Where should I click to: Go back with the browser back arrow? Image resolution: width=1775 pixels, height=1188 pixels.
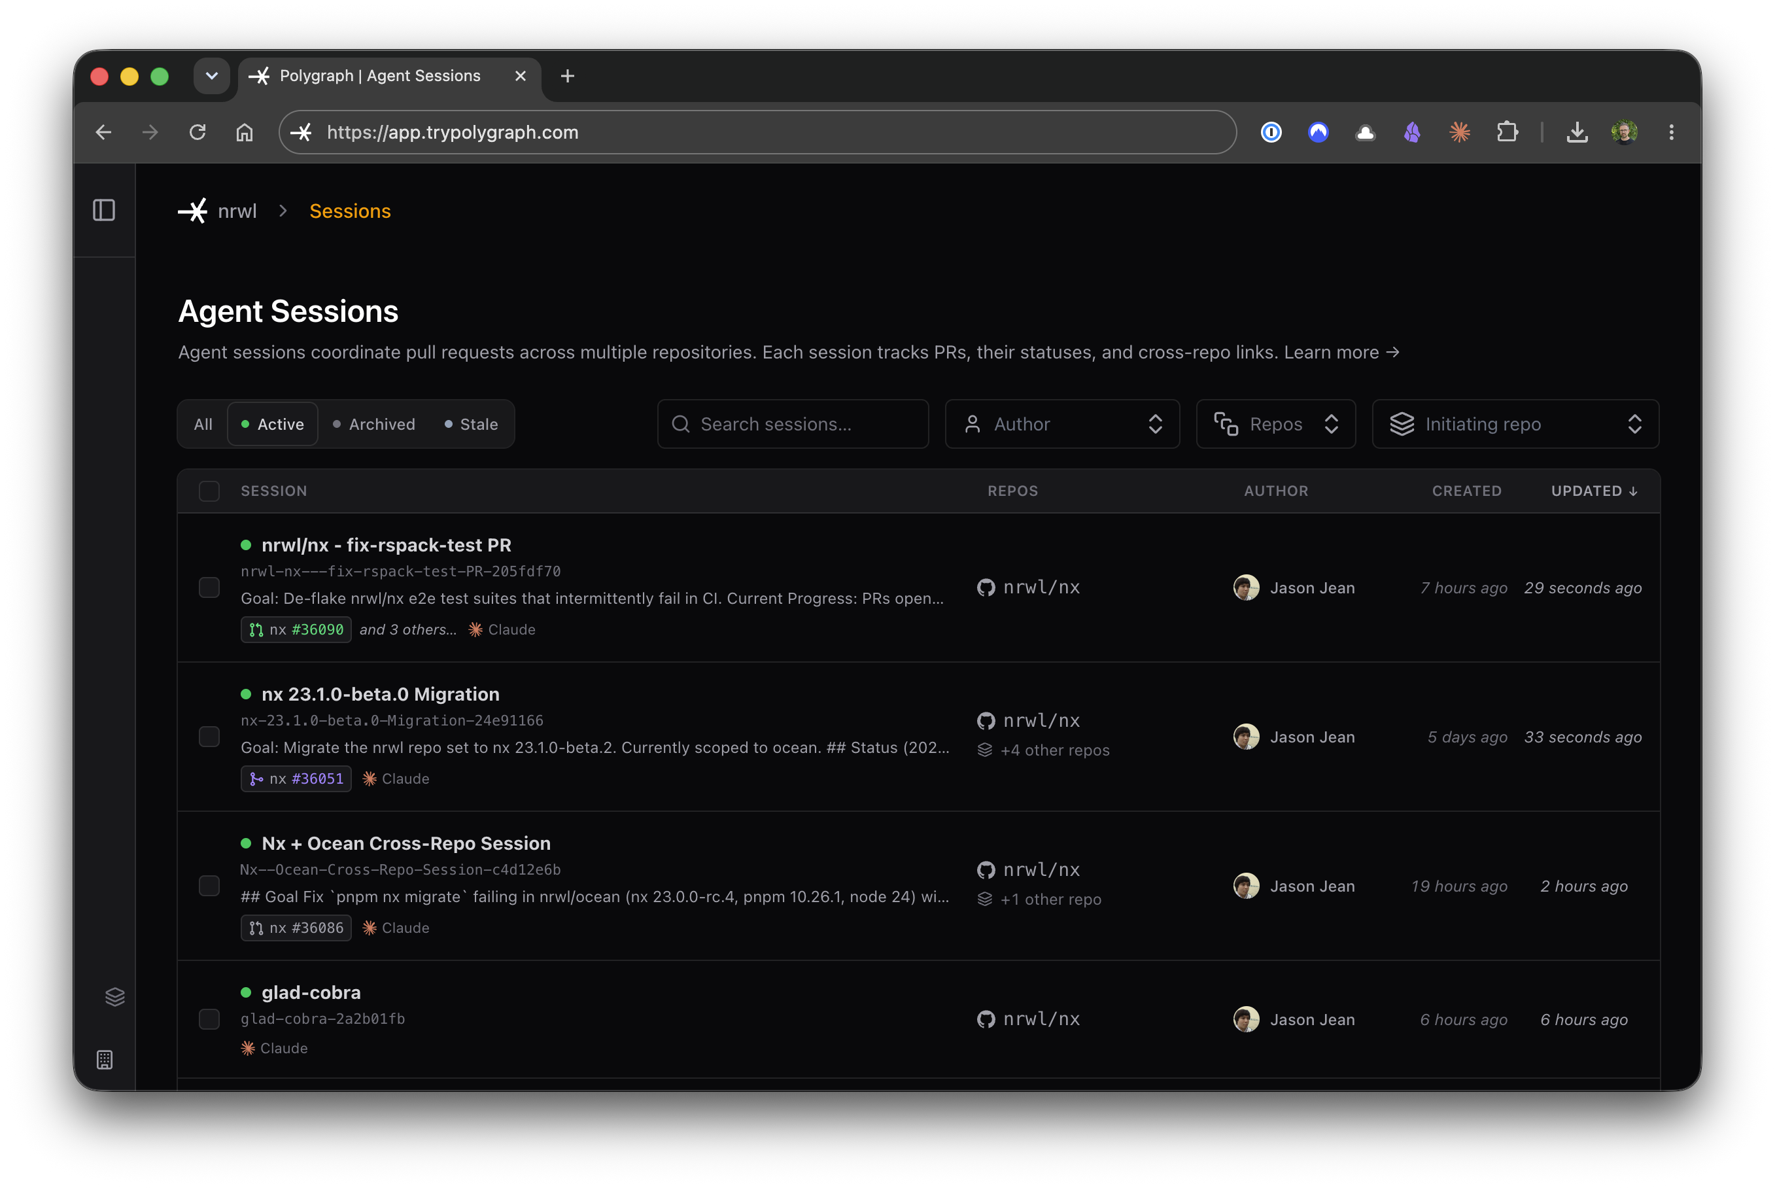(x=104, y=133)
